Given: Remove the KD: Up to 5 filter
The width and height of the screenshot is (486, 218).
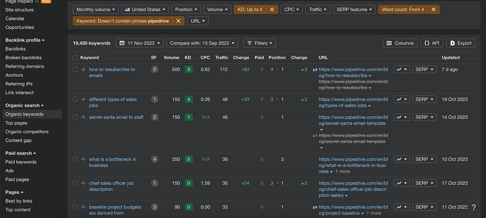Looking at the screenshot, I should coord(272,10).
